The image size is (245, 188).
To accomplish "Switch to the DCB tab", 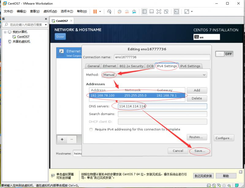I will pyautogui.click(x=150, y=66).
